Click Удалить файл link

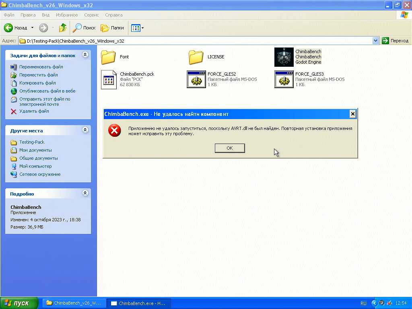click(34, 111)
